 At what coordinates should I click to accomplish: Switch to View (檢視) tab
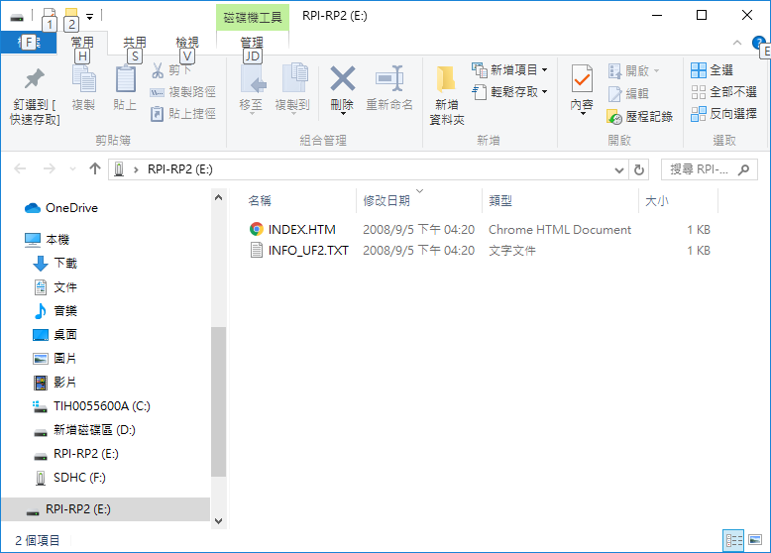tap(187, 43)
